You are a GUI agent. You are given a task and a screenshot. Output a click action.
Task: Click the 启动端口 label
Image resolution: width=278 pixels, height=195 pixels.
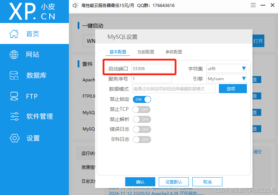[x=118, y=69]
